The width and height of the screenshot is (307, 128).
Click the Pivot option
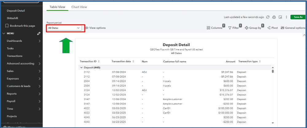pyautogui.click(x=272, y=28)
